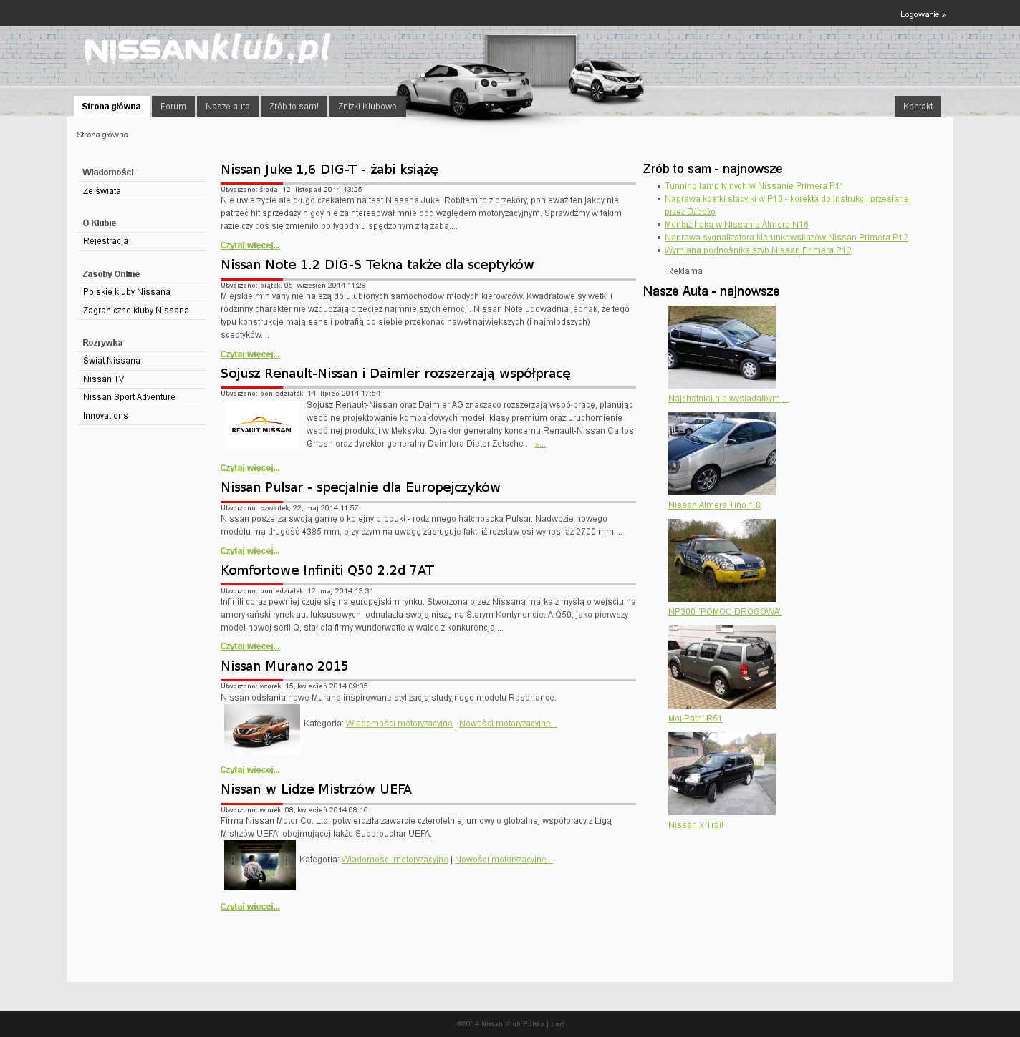Open the Nissan Almera Tino 1.8 link

pyautogui.click(x=714, y=505)
